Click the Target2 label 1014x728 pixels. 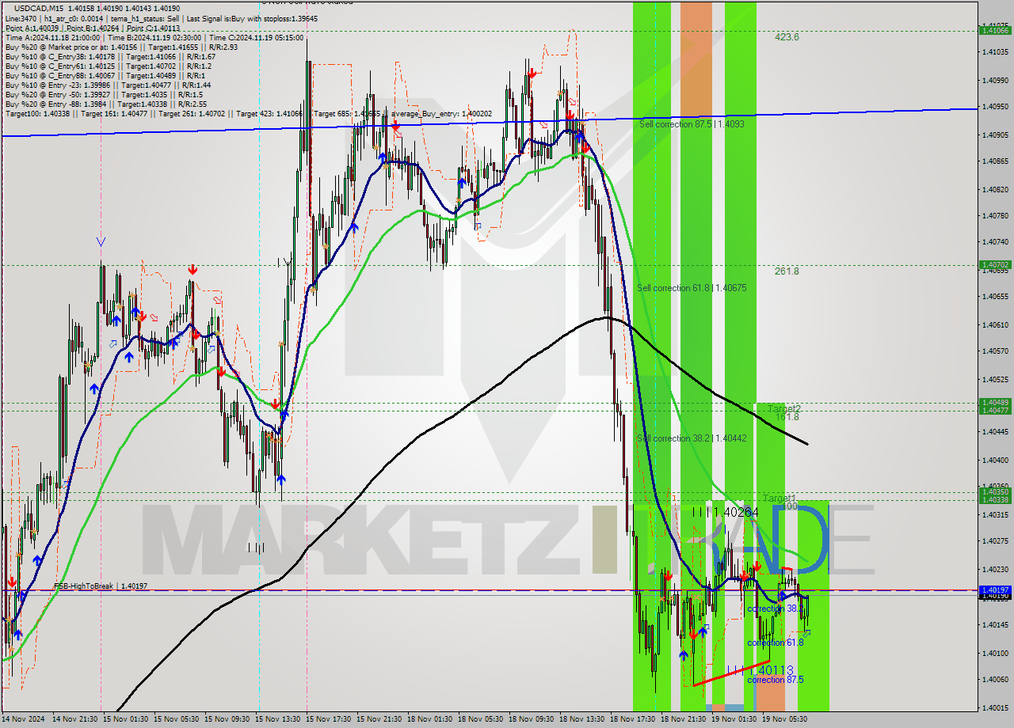(x=783, y=408)
